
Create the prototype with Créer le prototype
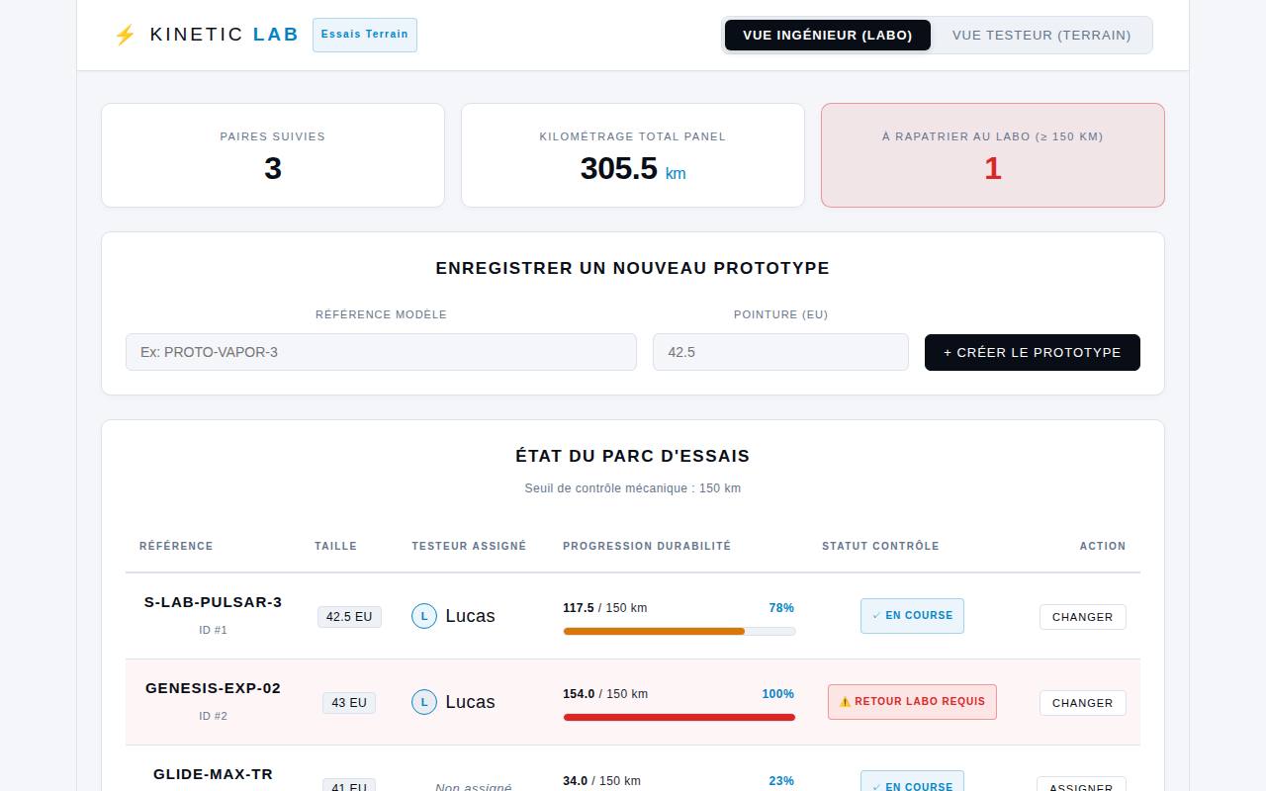click(1033, 352)
